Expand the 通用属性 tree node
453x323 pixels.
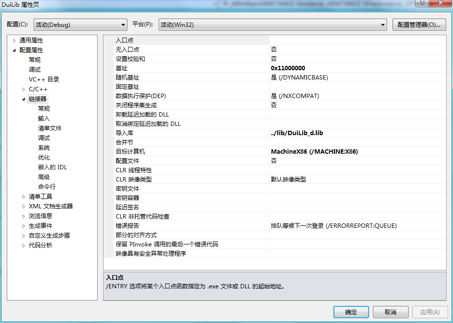pyautogui.click(x=15, y=40)
